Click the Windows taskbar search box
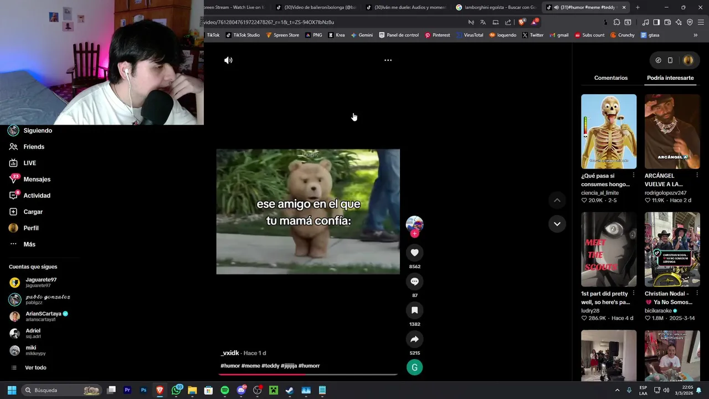709x399 pixels. (61, 390)
